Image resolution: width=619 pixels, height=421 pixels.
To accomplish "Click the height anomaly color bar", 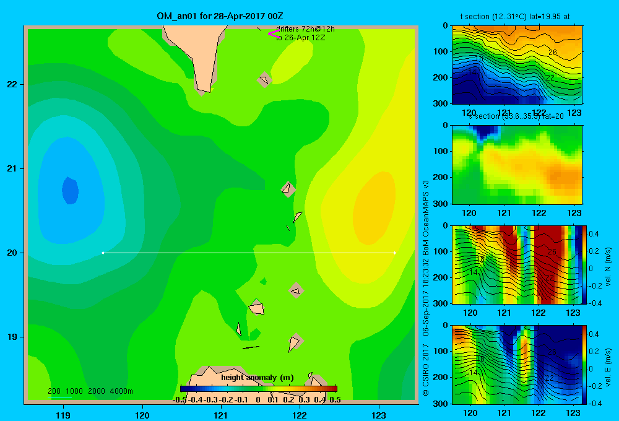I will tap(259, 388).
